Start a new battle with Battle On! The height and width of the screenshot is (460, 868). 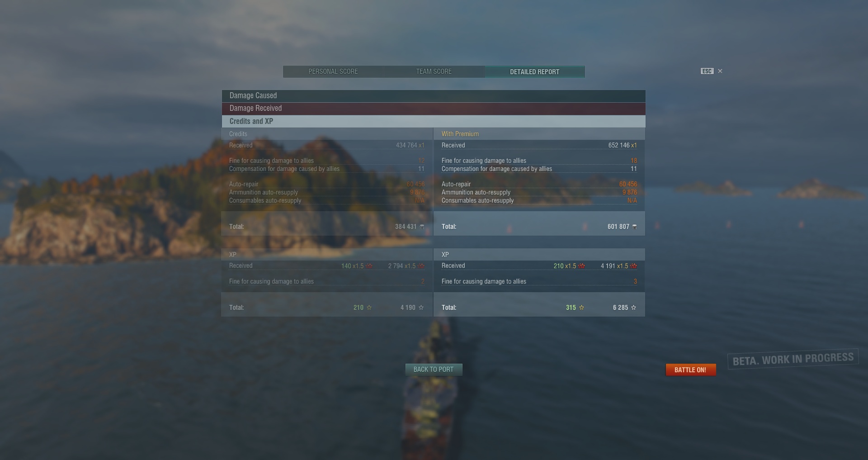(x=690, y=370)
